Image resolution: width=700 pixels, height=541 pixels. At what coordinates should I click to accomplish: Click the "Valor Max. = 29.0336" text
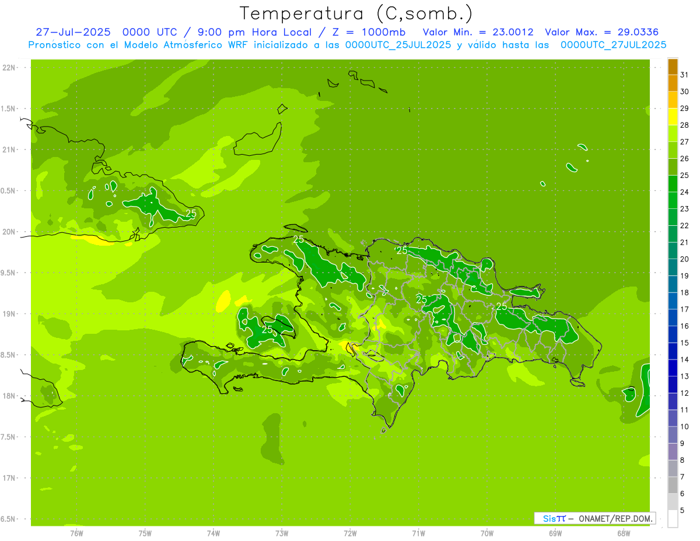601,32
